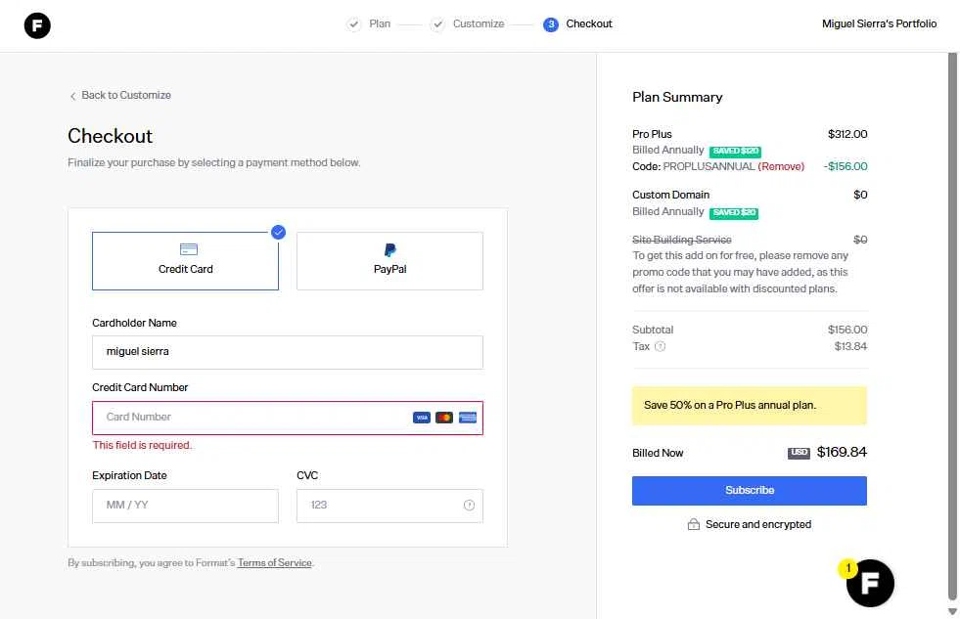Focus the Expiration Date field

(x=186, y=506)
